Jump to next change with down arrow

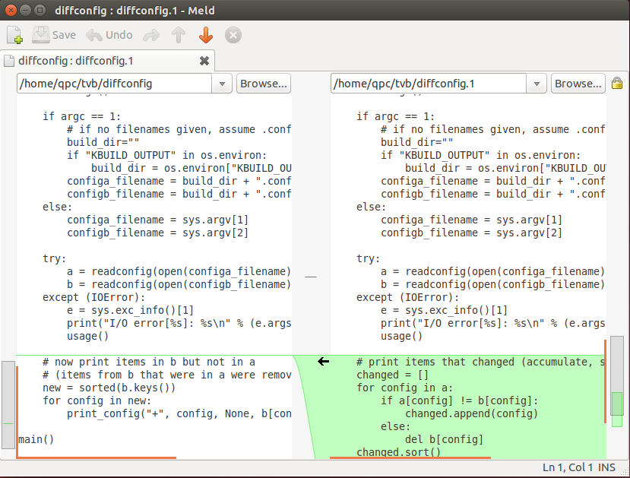[206, 35]
